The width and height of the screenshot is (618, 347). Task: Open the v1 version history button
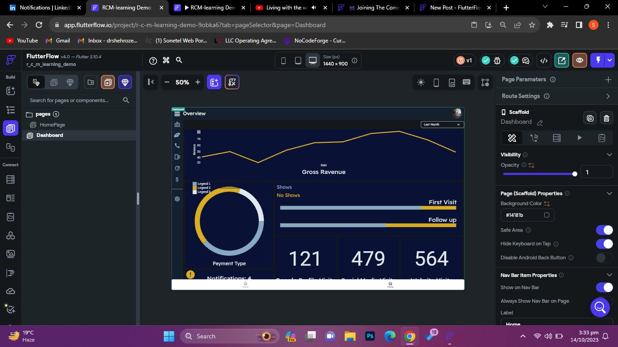[x=464, y=61]
